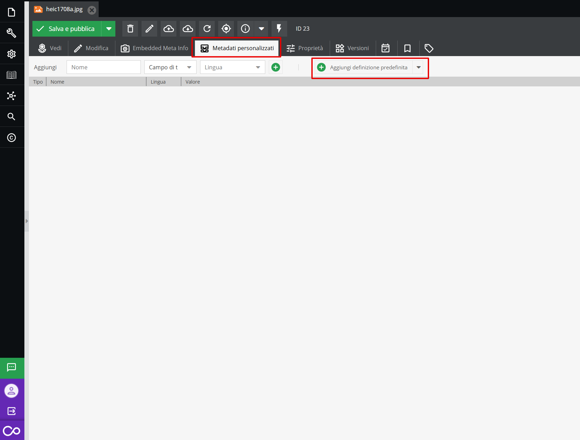Open the Versioni tab
Viewport: 580px width, 440px height.
[x=352, y=48]
